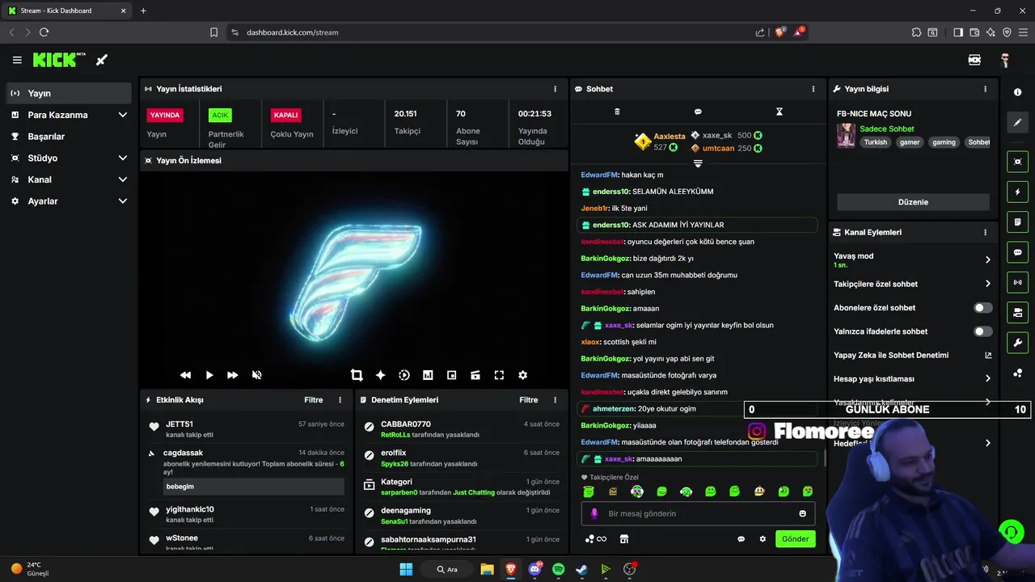Click the theater mode icon under the preview
Image resolution: width=1035 pixels, height=582 pixels.
click(475, 375)
